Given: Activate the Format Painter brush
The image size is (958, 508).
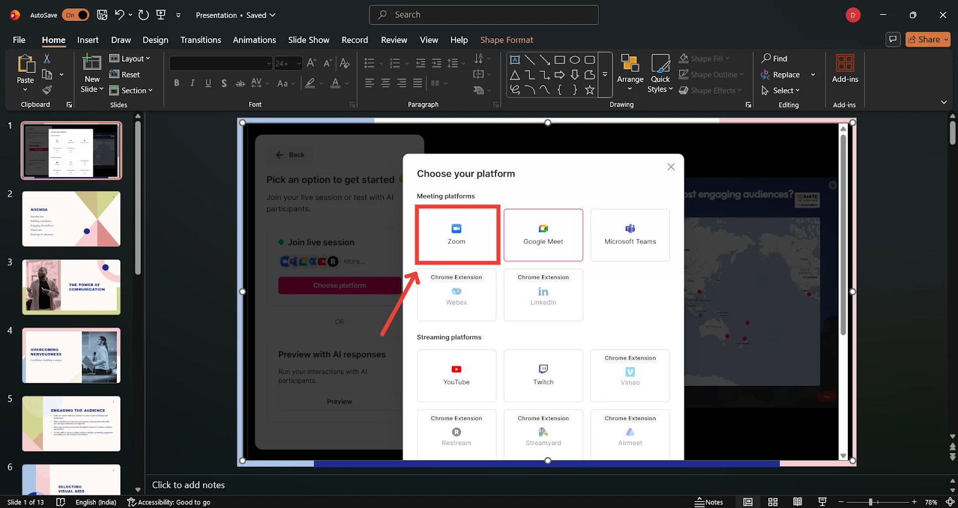Looking at the screenshot, I should pyautogui.click(x=47, y=90).
